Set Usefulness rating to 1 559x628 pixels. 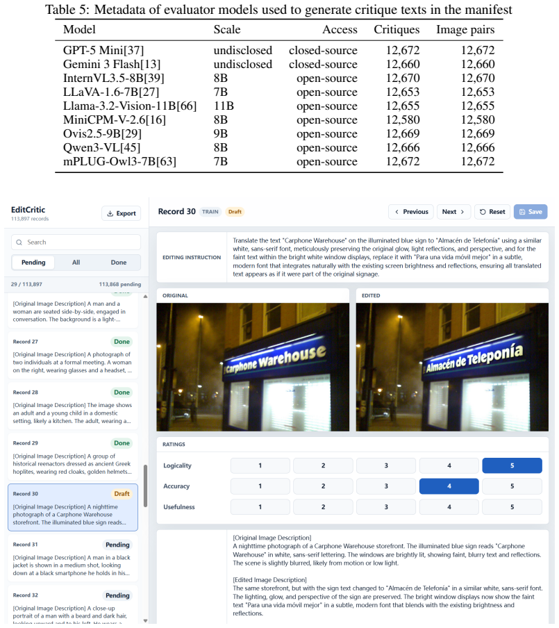(x=260, y=507)
